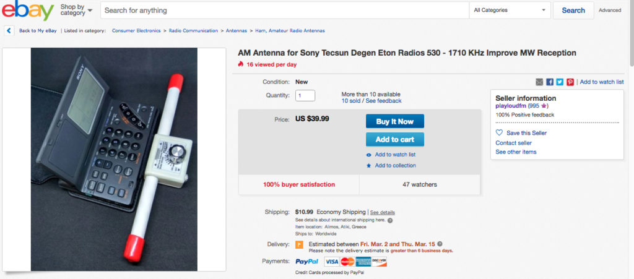Share the listing on Facebook

tap(550, 82)
